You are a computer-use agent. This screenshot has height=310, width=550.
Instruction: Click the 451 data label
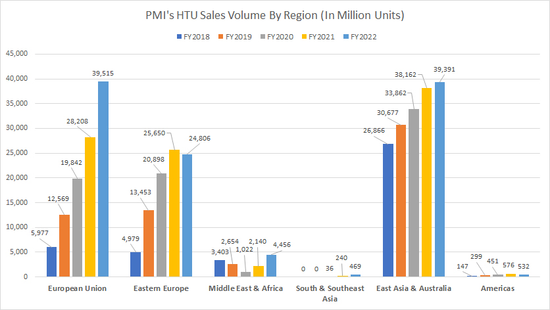(x=493, y=261)
